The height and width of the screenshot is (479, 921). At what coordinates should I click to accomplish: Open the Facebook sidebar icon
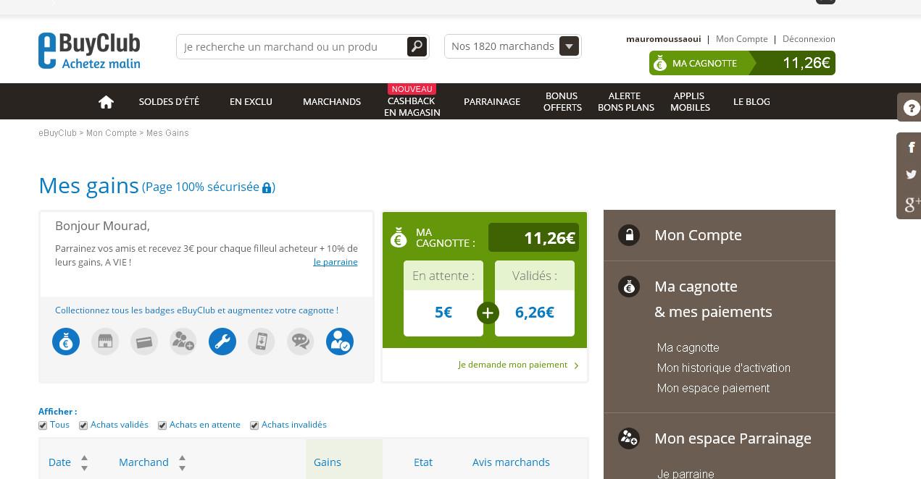(x=910, y=148)
